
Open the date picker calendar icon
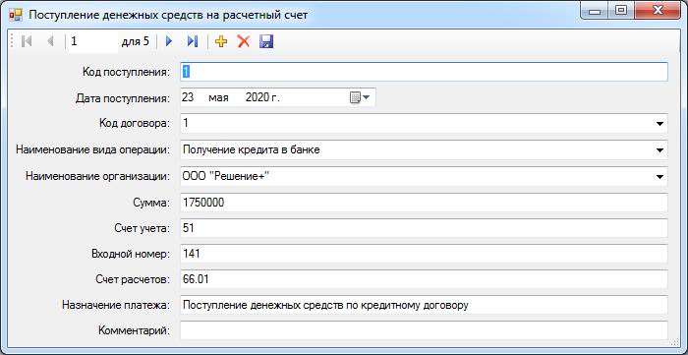point(360,97)
